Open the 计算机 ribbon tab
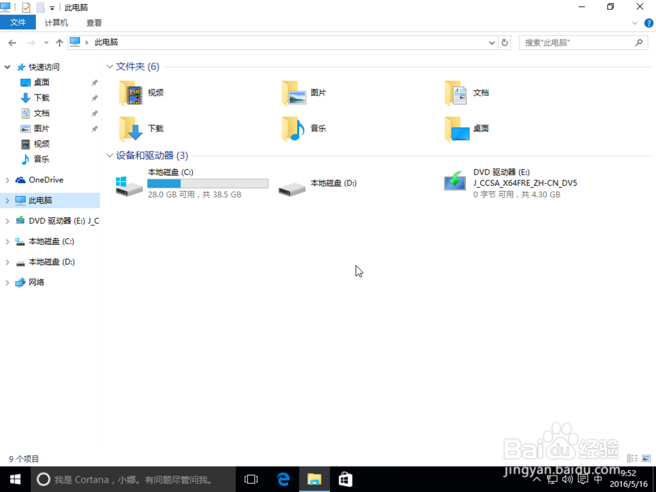This screenshot has height=492, width=656. click(x=56, y=22)
